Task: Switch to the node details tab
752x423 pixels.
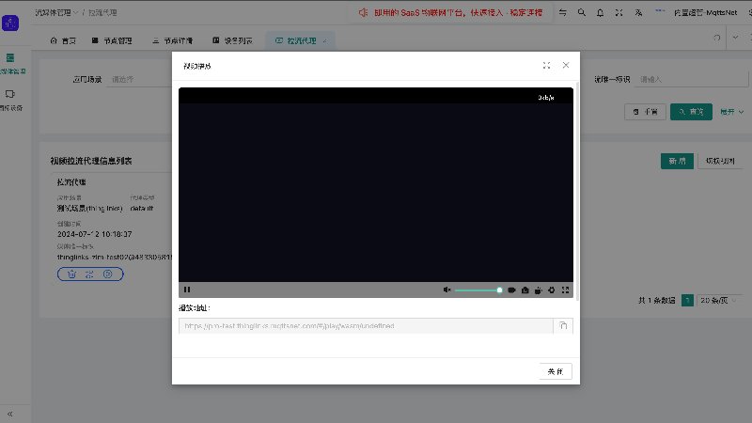Action: pyautogui.click(x=173, y=40)
